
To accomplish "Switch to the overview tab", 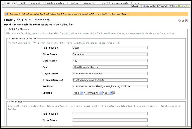I will pos(11,3).
